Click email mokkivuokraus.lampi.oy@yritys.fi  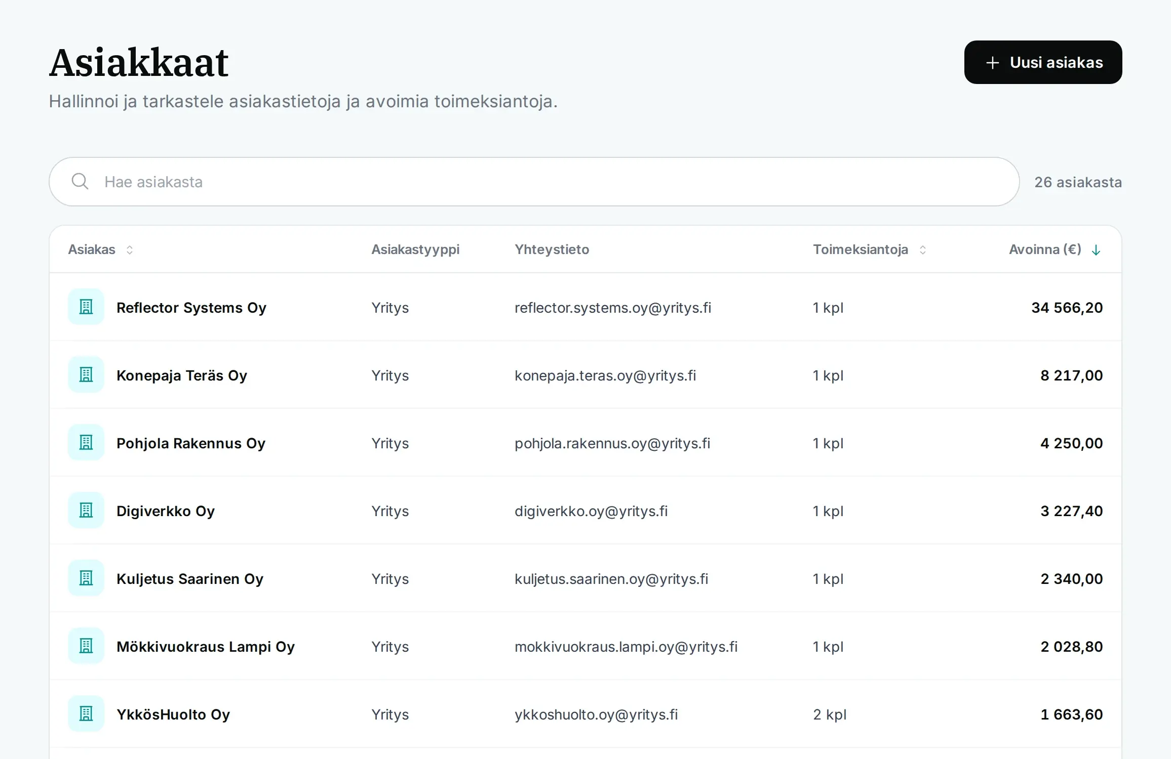coord(626,647)
